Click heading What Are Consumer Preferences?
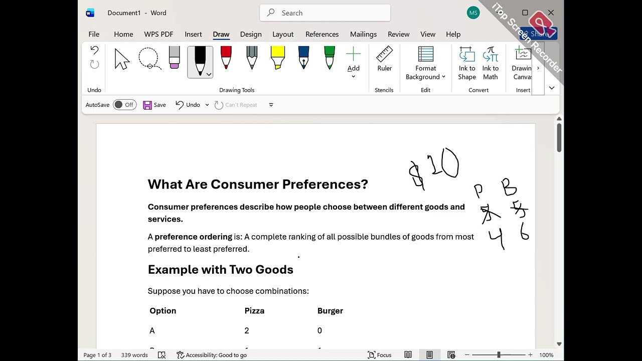The image size is (642, 361). (258, 185)
